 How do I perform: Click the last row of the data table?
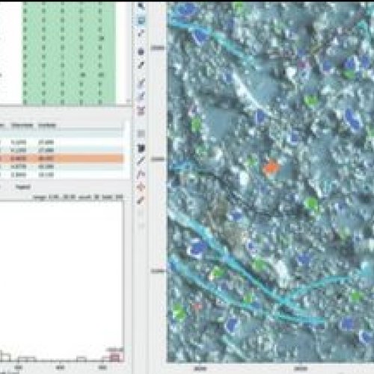(x=61, y=175)
